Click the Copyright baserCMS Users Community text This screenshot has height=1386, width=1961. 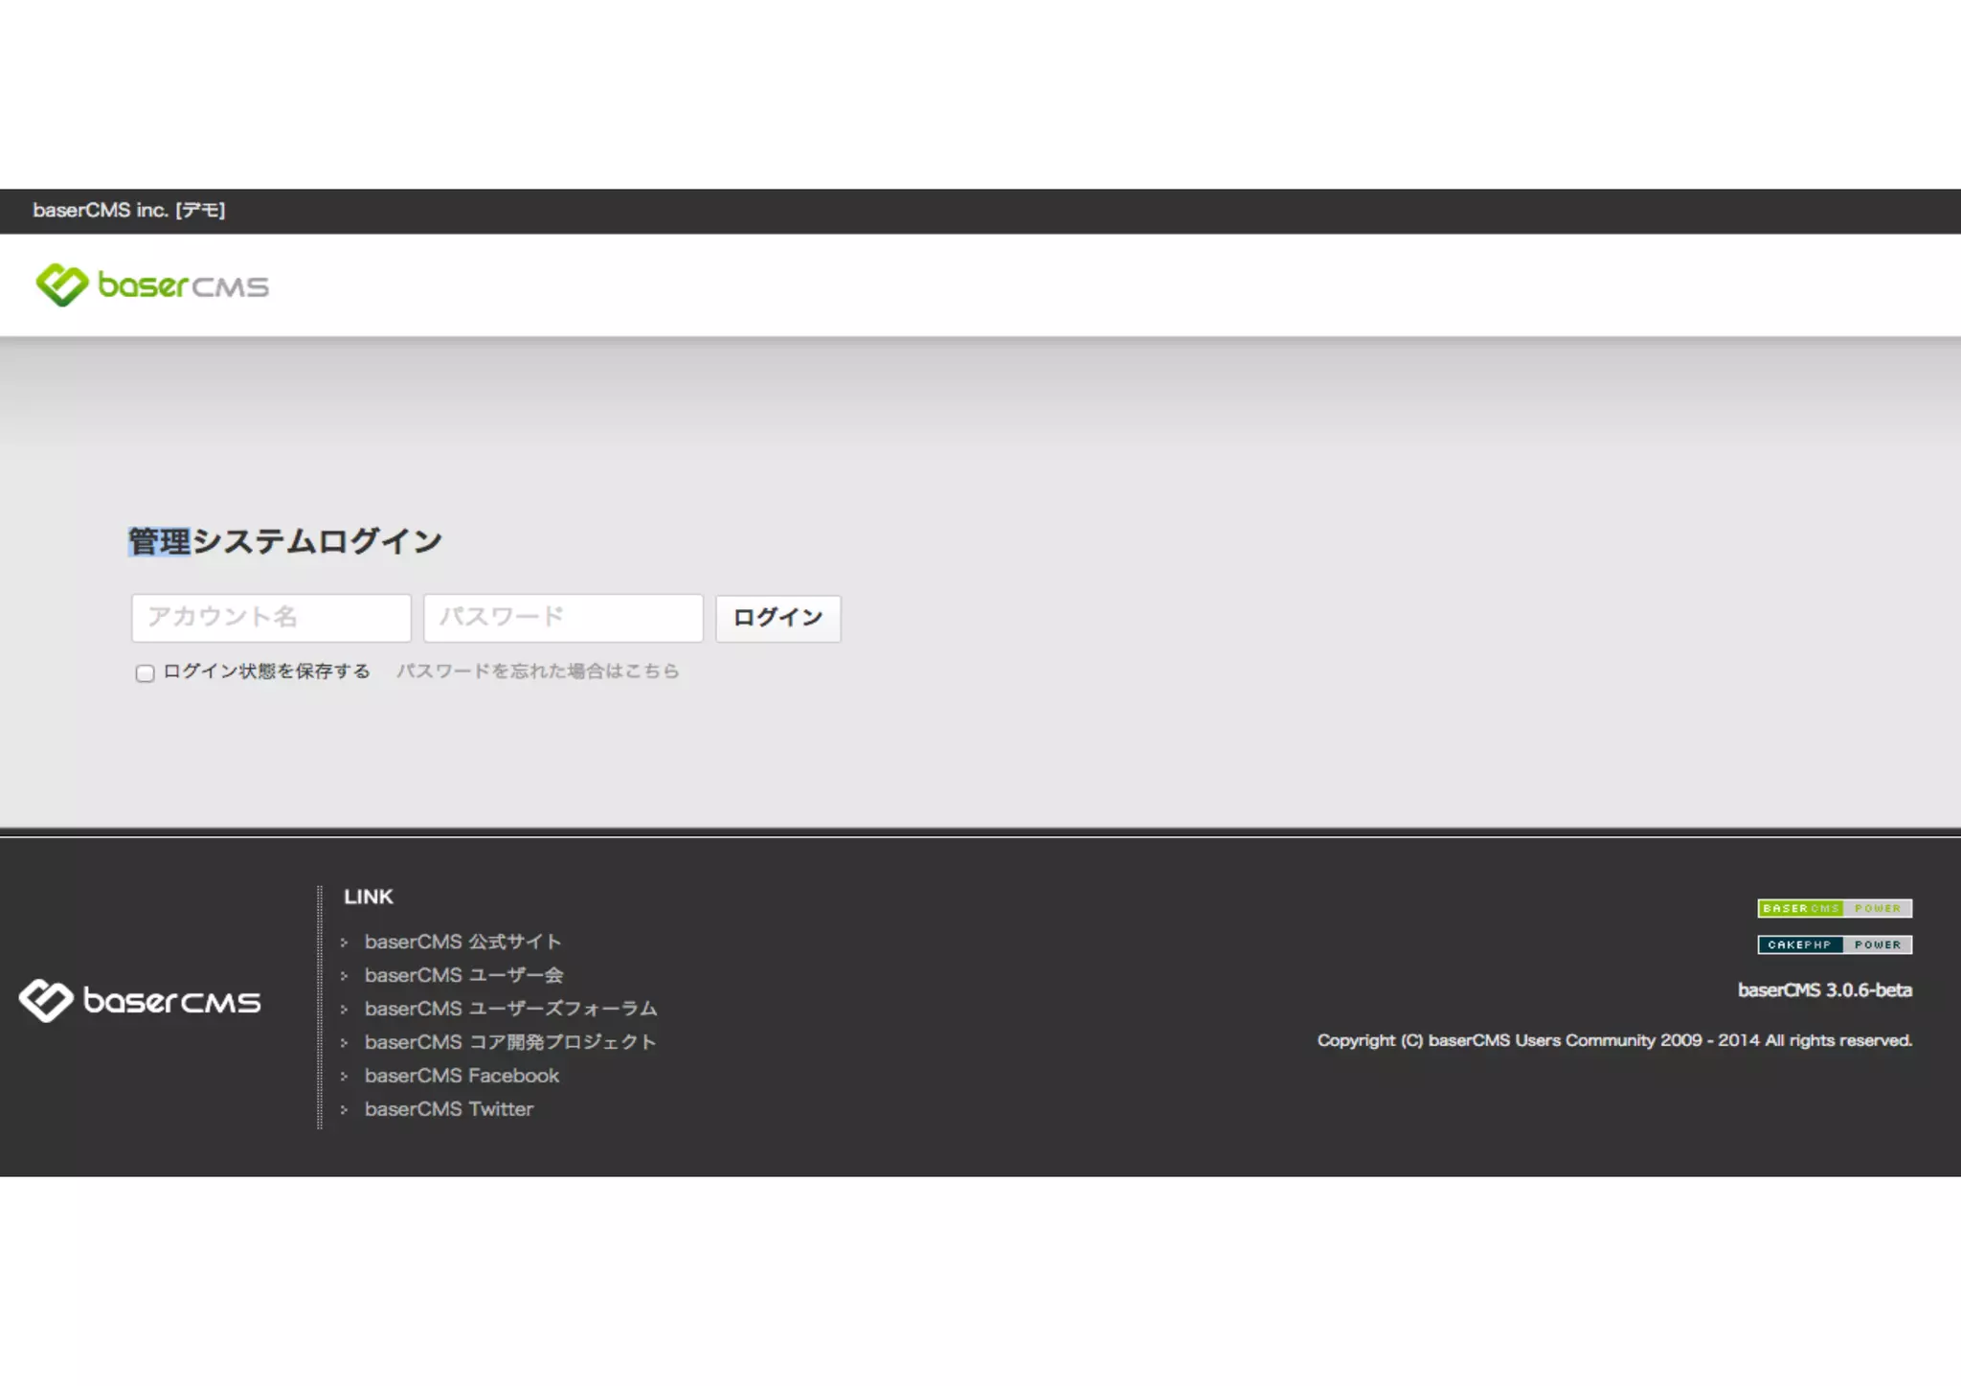1614,1040
